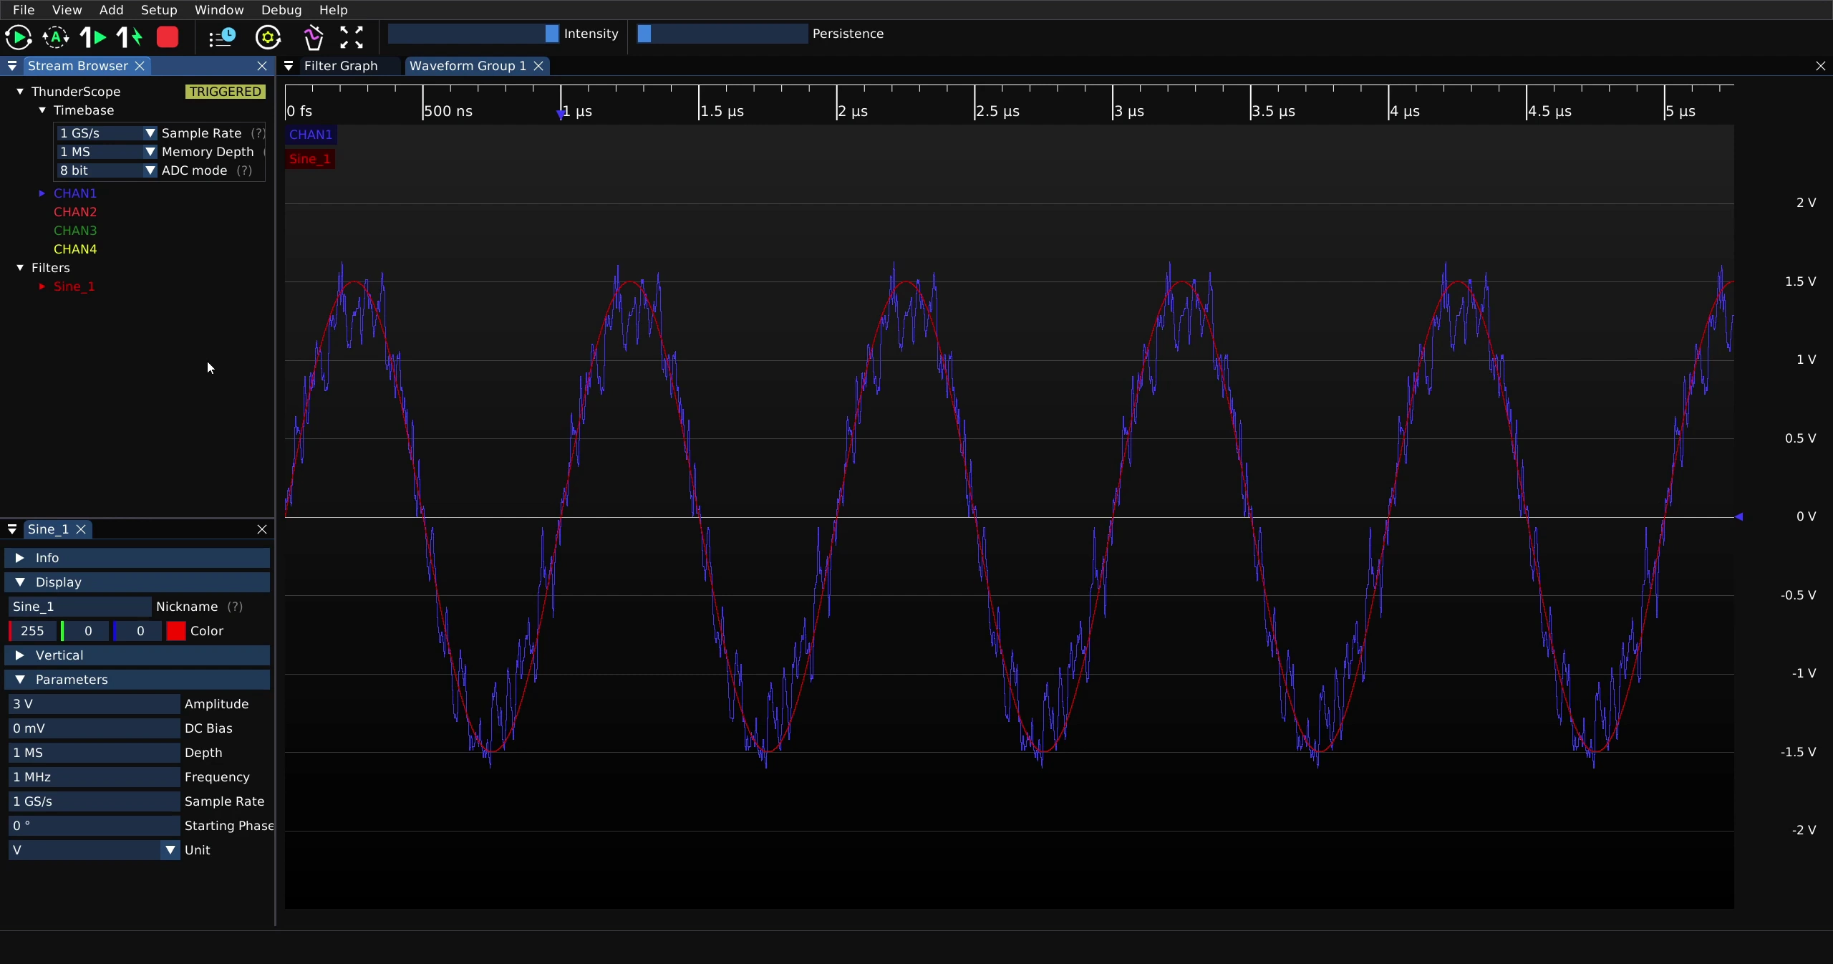Click the auto trigger icon with letter A
Image resolution: width=1833 pixels, height=964 pixels.
56,37
